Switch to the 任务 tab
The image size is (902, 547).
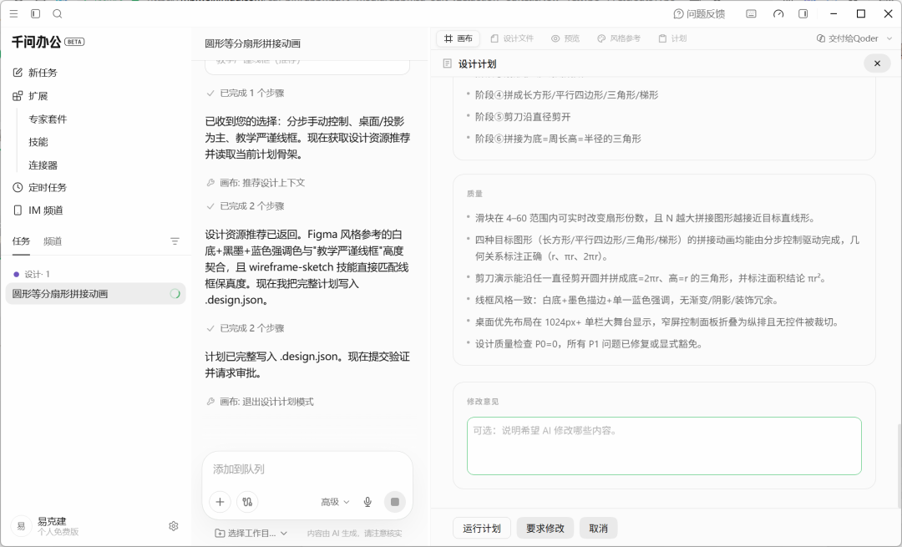(x=21, y=241)
